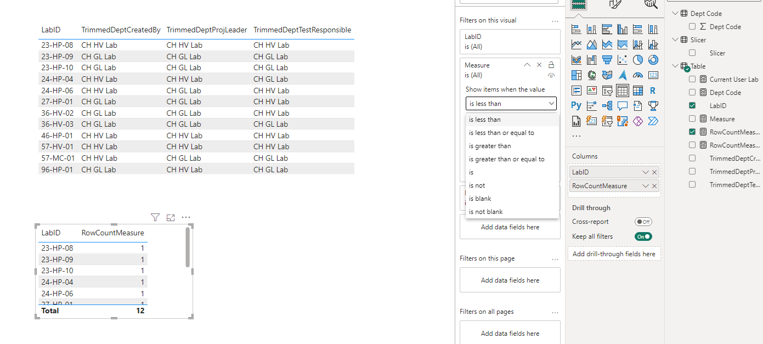Screen dimensions: 763x344
Task: Select the ribbon chart visual
Action: [577, 60]
